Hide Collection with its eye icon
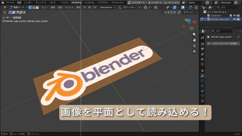Image resolution: width=242 pixels, height=136 pixels. click(234, 16)
